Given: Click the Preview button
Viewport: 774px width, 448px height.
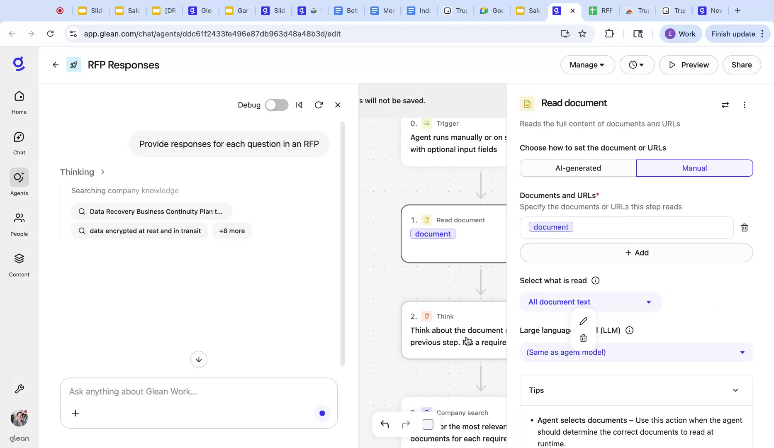Looking at the screenshot, I should click(x=688, y=65).
